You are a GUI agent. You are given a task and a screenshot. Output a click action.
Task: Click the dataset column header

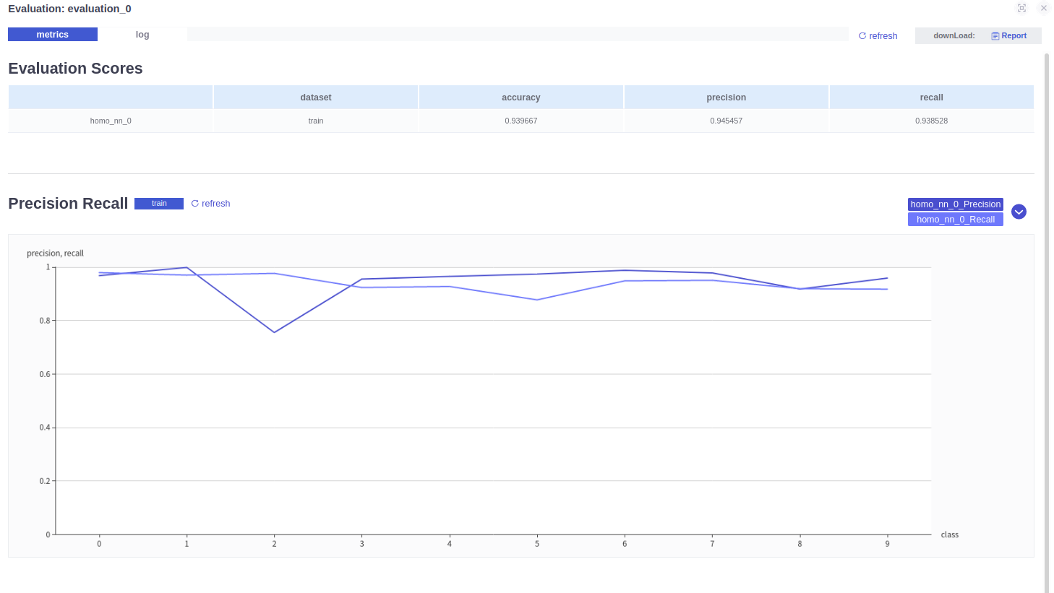click(316, 98)
